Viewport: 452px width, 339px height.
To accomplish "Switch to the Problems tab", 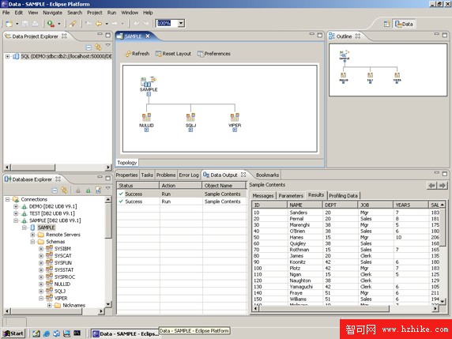I will [166, 175].
